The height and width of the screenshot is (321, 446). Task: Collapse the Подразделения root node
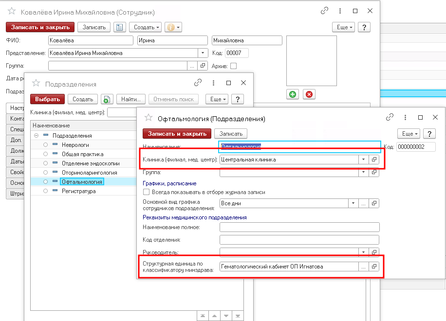pyautogui.click(x=36, y=136)
